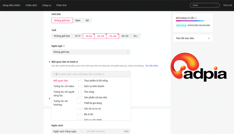Click the search magnifier icon
Viewport: 234px width, 134px height.
[54, 74]
